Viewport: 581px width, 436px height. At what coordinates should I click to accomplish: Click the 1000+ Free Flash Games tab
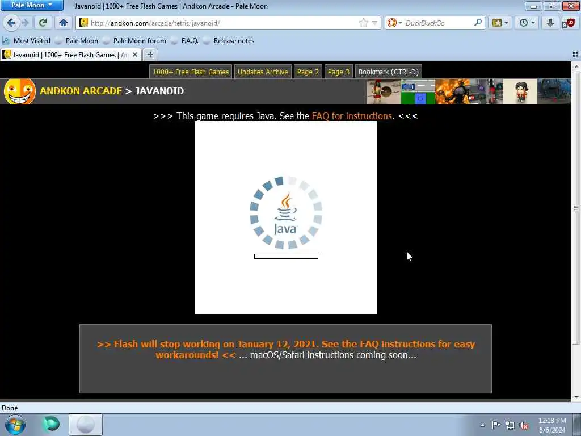(x=191, y=72)
